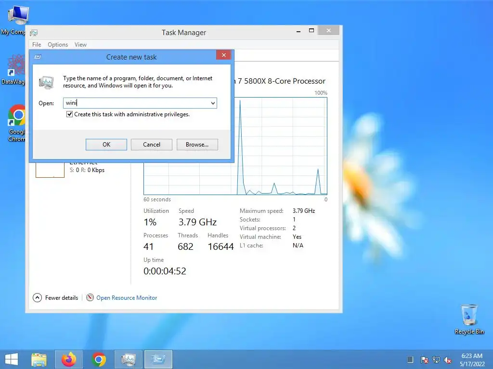Close the Create new task dialog

pos(223,55)
